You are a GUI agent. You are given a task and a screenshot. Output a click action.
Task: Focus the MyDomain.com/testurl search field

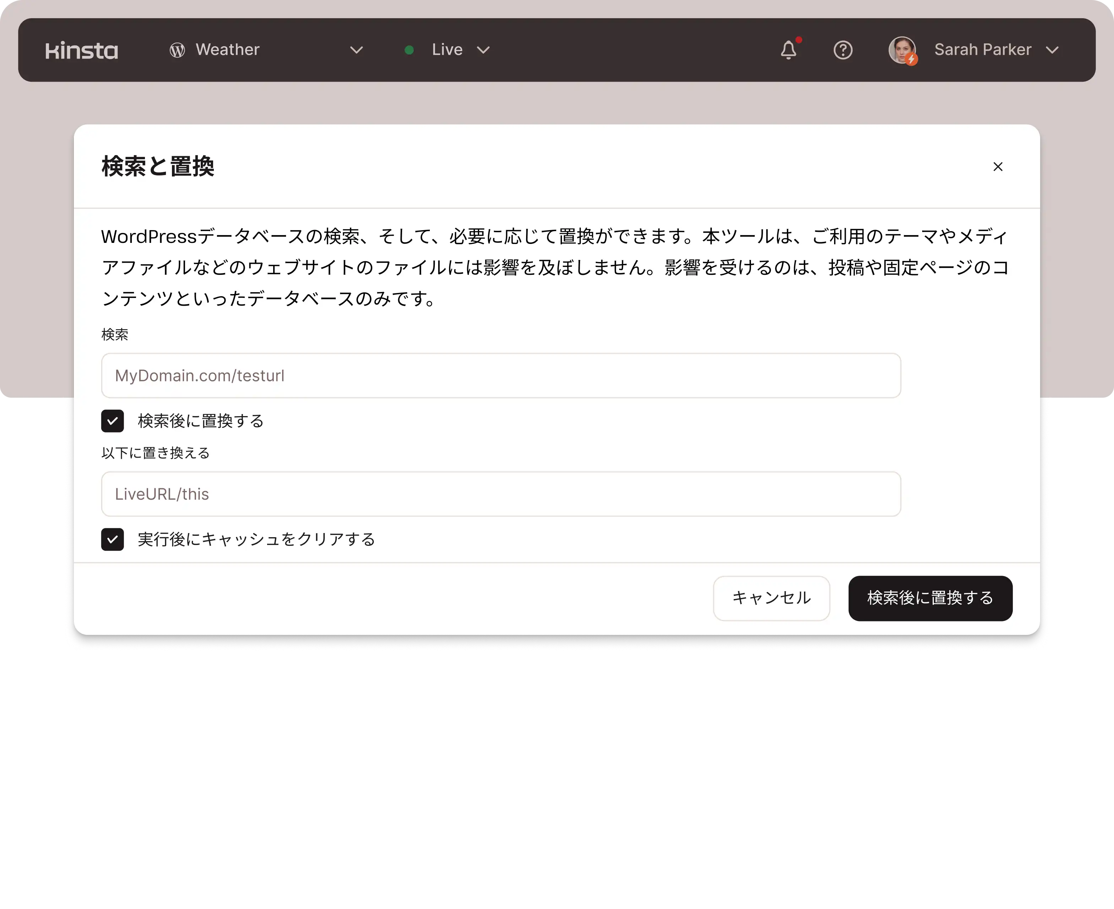pos(501,375)
